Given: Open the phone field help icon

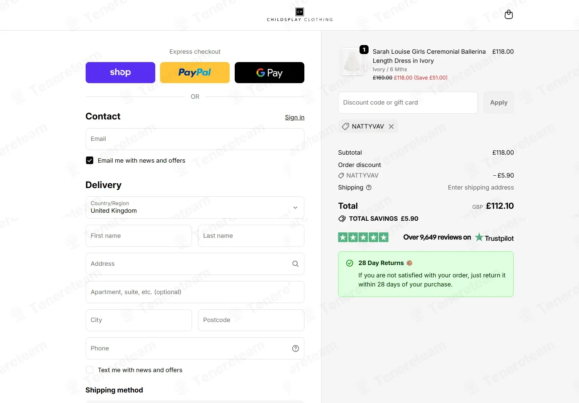Looking at the screenshot, I should pos(295,349).
